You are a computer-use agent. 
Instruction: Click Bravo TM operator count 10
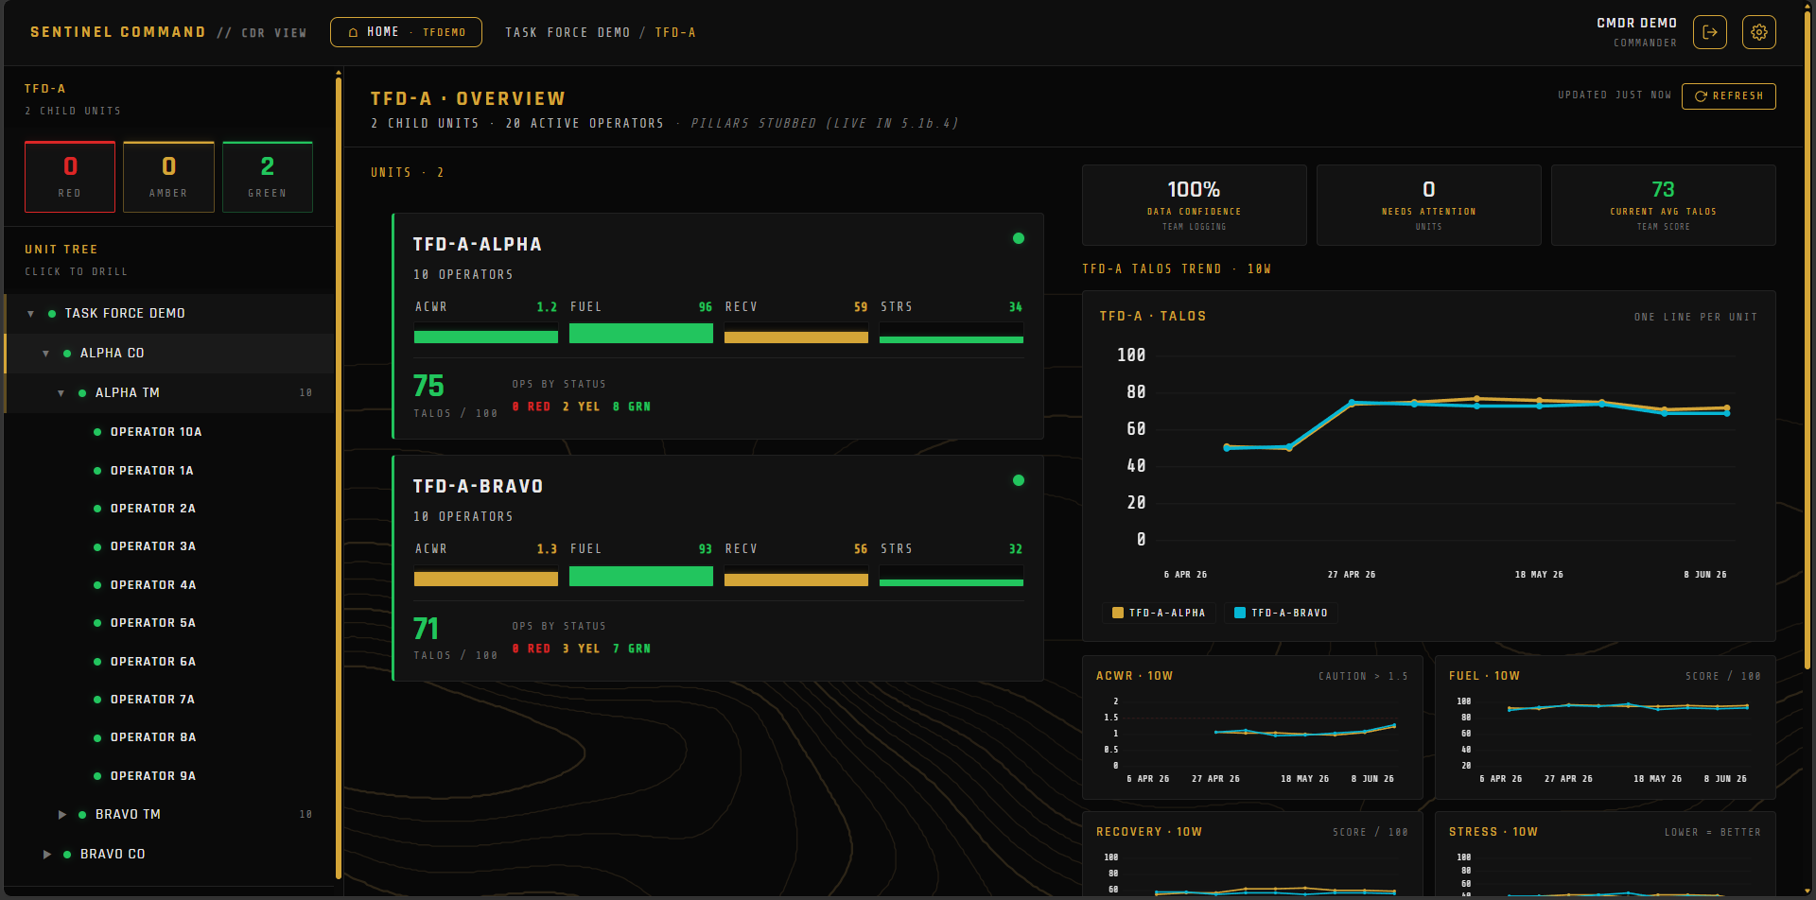(x=306, y=814)
